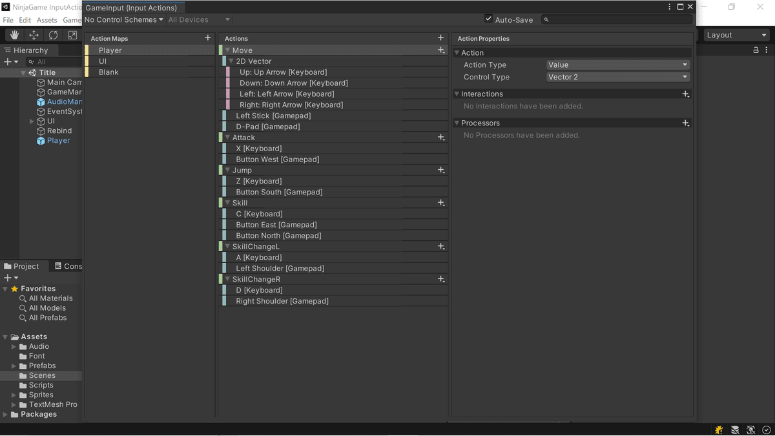Expand the TextMesh Pro folder
The height and width of the screenshot is (436, 775).
pyautogui.click(x=14, y=405)
